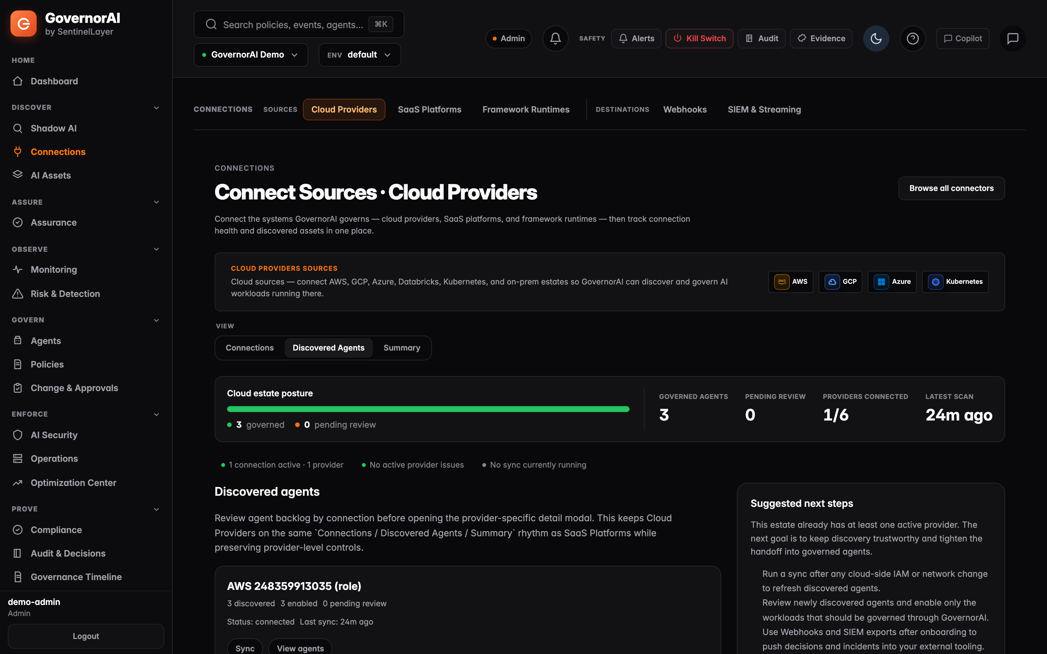The width and height of the screenshot is (1047, 654).
Task: Open the Assurance section
Action: click(x=54, y=222)
